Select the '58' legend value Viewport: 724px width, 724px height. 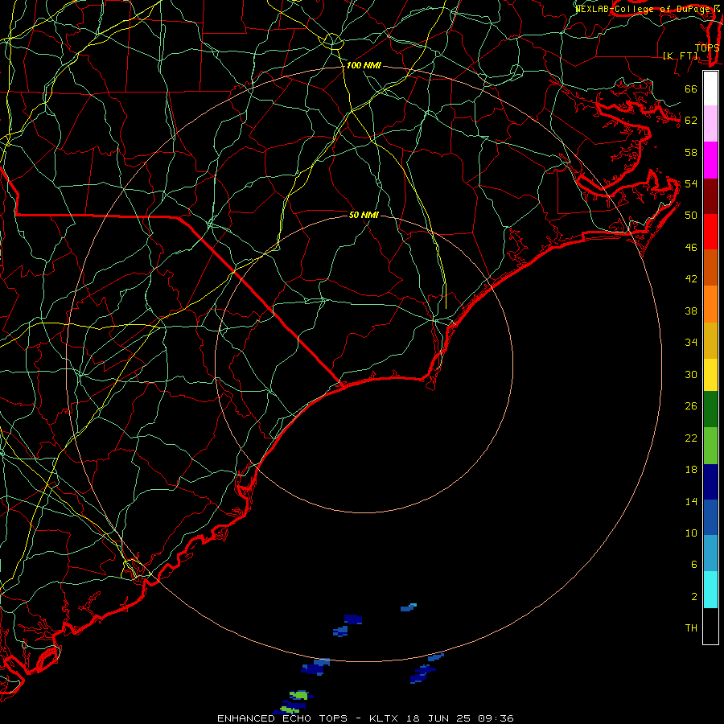(691, 152)
